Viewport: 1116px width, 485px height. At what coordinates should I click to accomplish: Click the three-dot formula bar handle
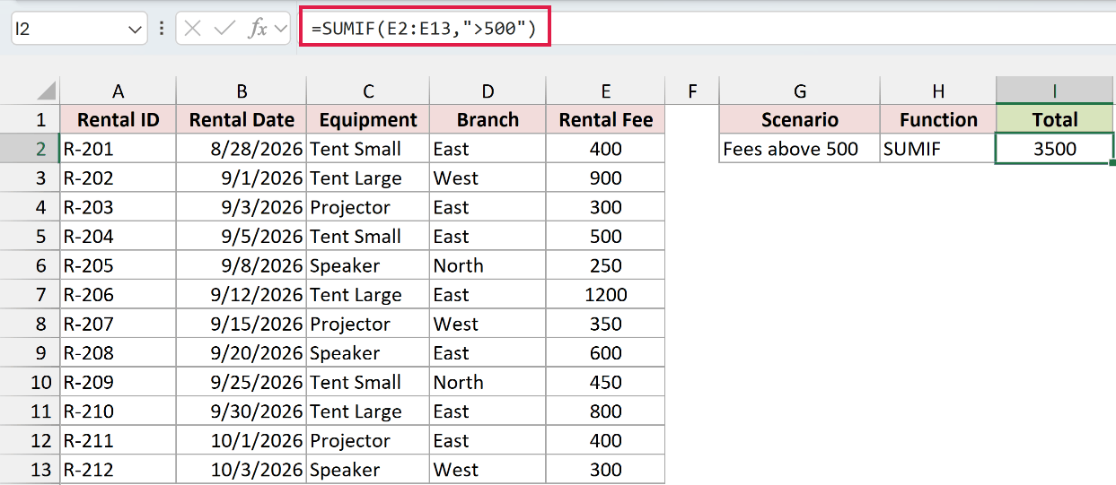(162, 29)
